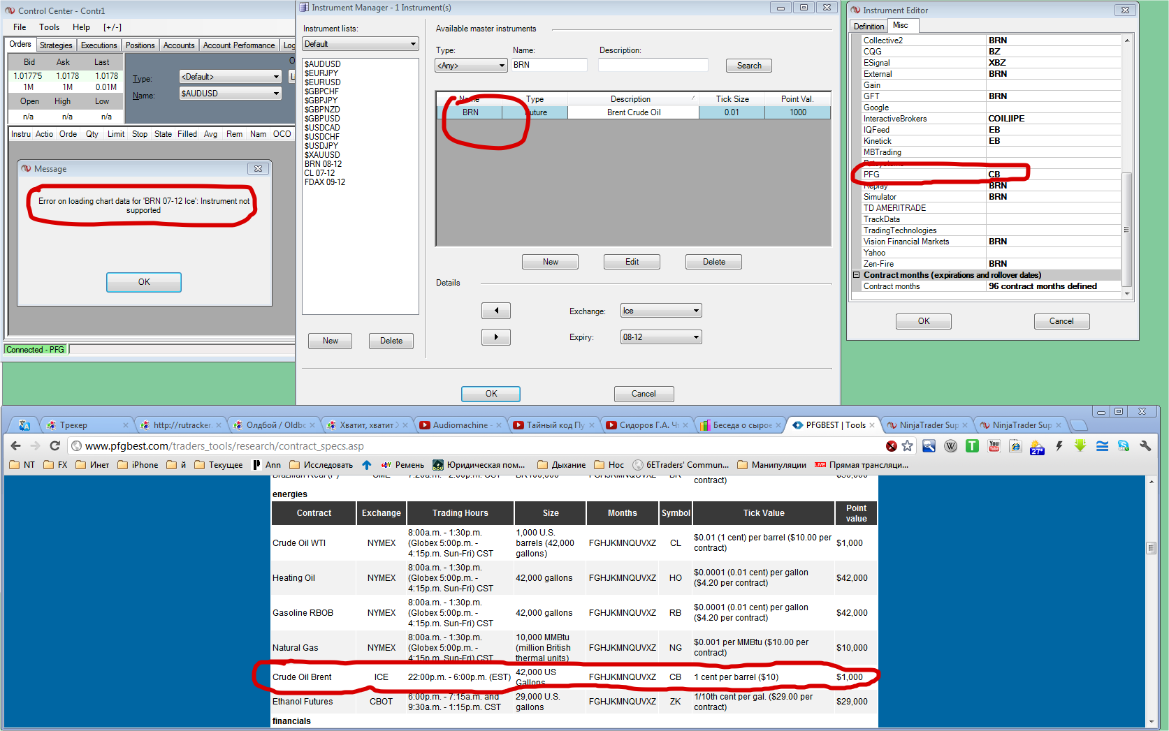The image size is (1169, 731).
Task: Click Delete under the instrument list
Action: (x=391, y=341)
